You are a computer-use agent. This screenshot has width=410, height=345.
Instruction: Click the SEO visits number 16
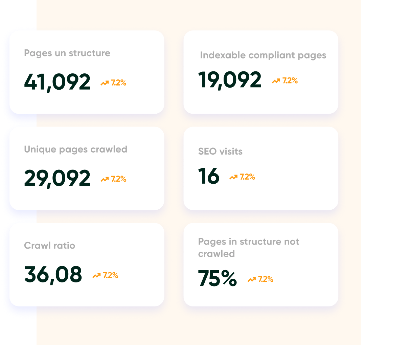click(x=209, y=176)
